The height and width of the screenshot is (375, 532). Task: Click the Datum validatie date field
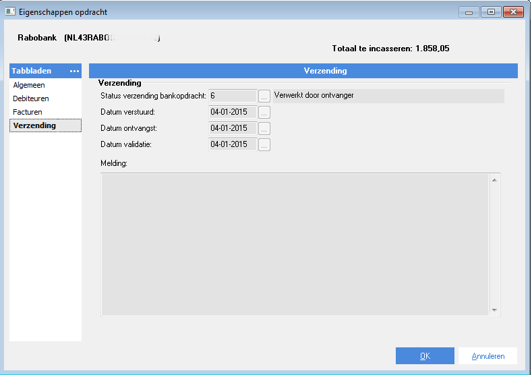233,144
